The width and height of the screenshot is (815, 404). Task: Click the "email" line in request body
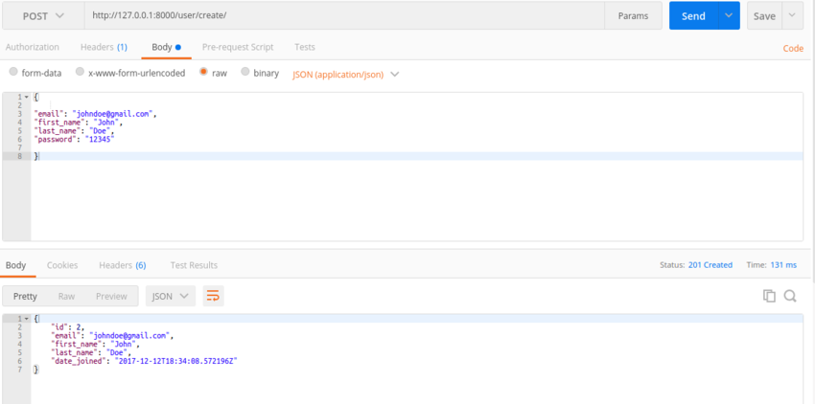[x=95, y=114]
